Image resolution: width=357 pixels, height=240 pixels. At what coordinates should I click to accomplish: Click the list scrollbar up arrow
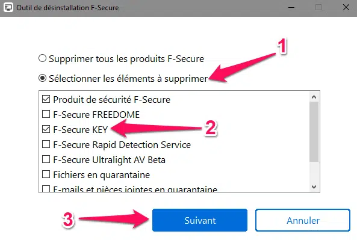314,97
